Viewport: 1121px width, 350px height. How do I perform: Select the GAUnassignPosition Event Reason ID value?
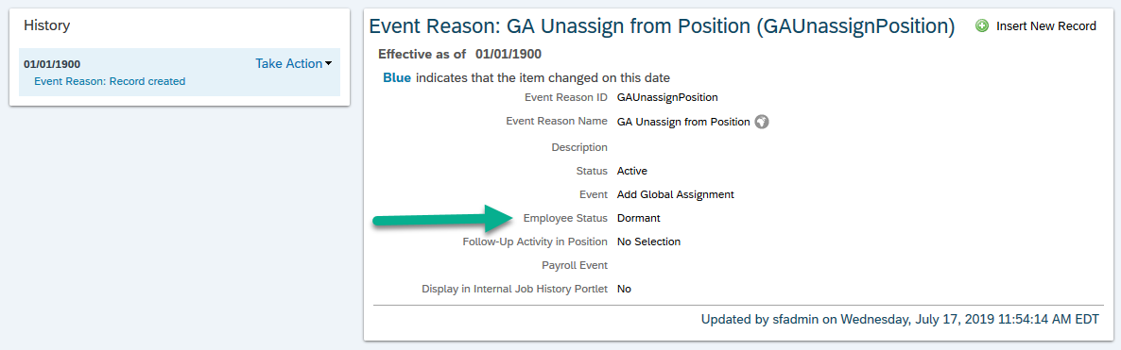pyautogui.click(x=667, y=97)
